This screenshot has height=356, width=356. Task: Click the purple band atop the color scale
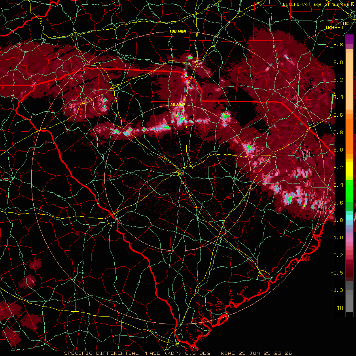point(349,40)
